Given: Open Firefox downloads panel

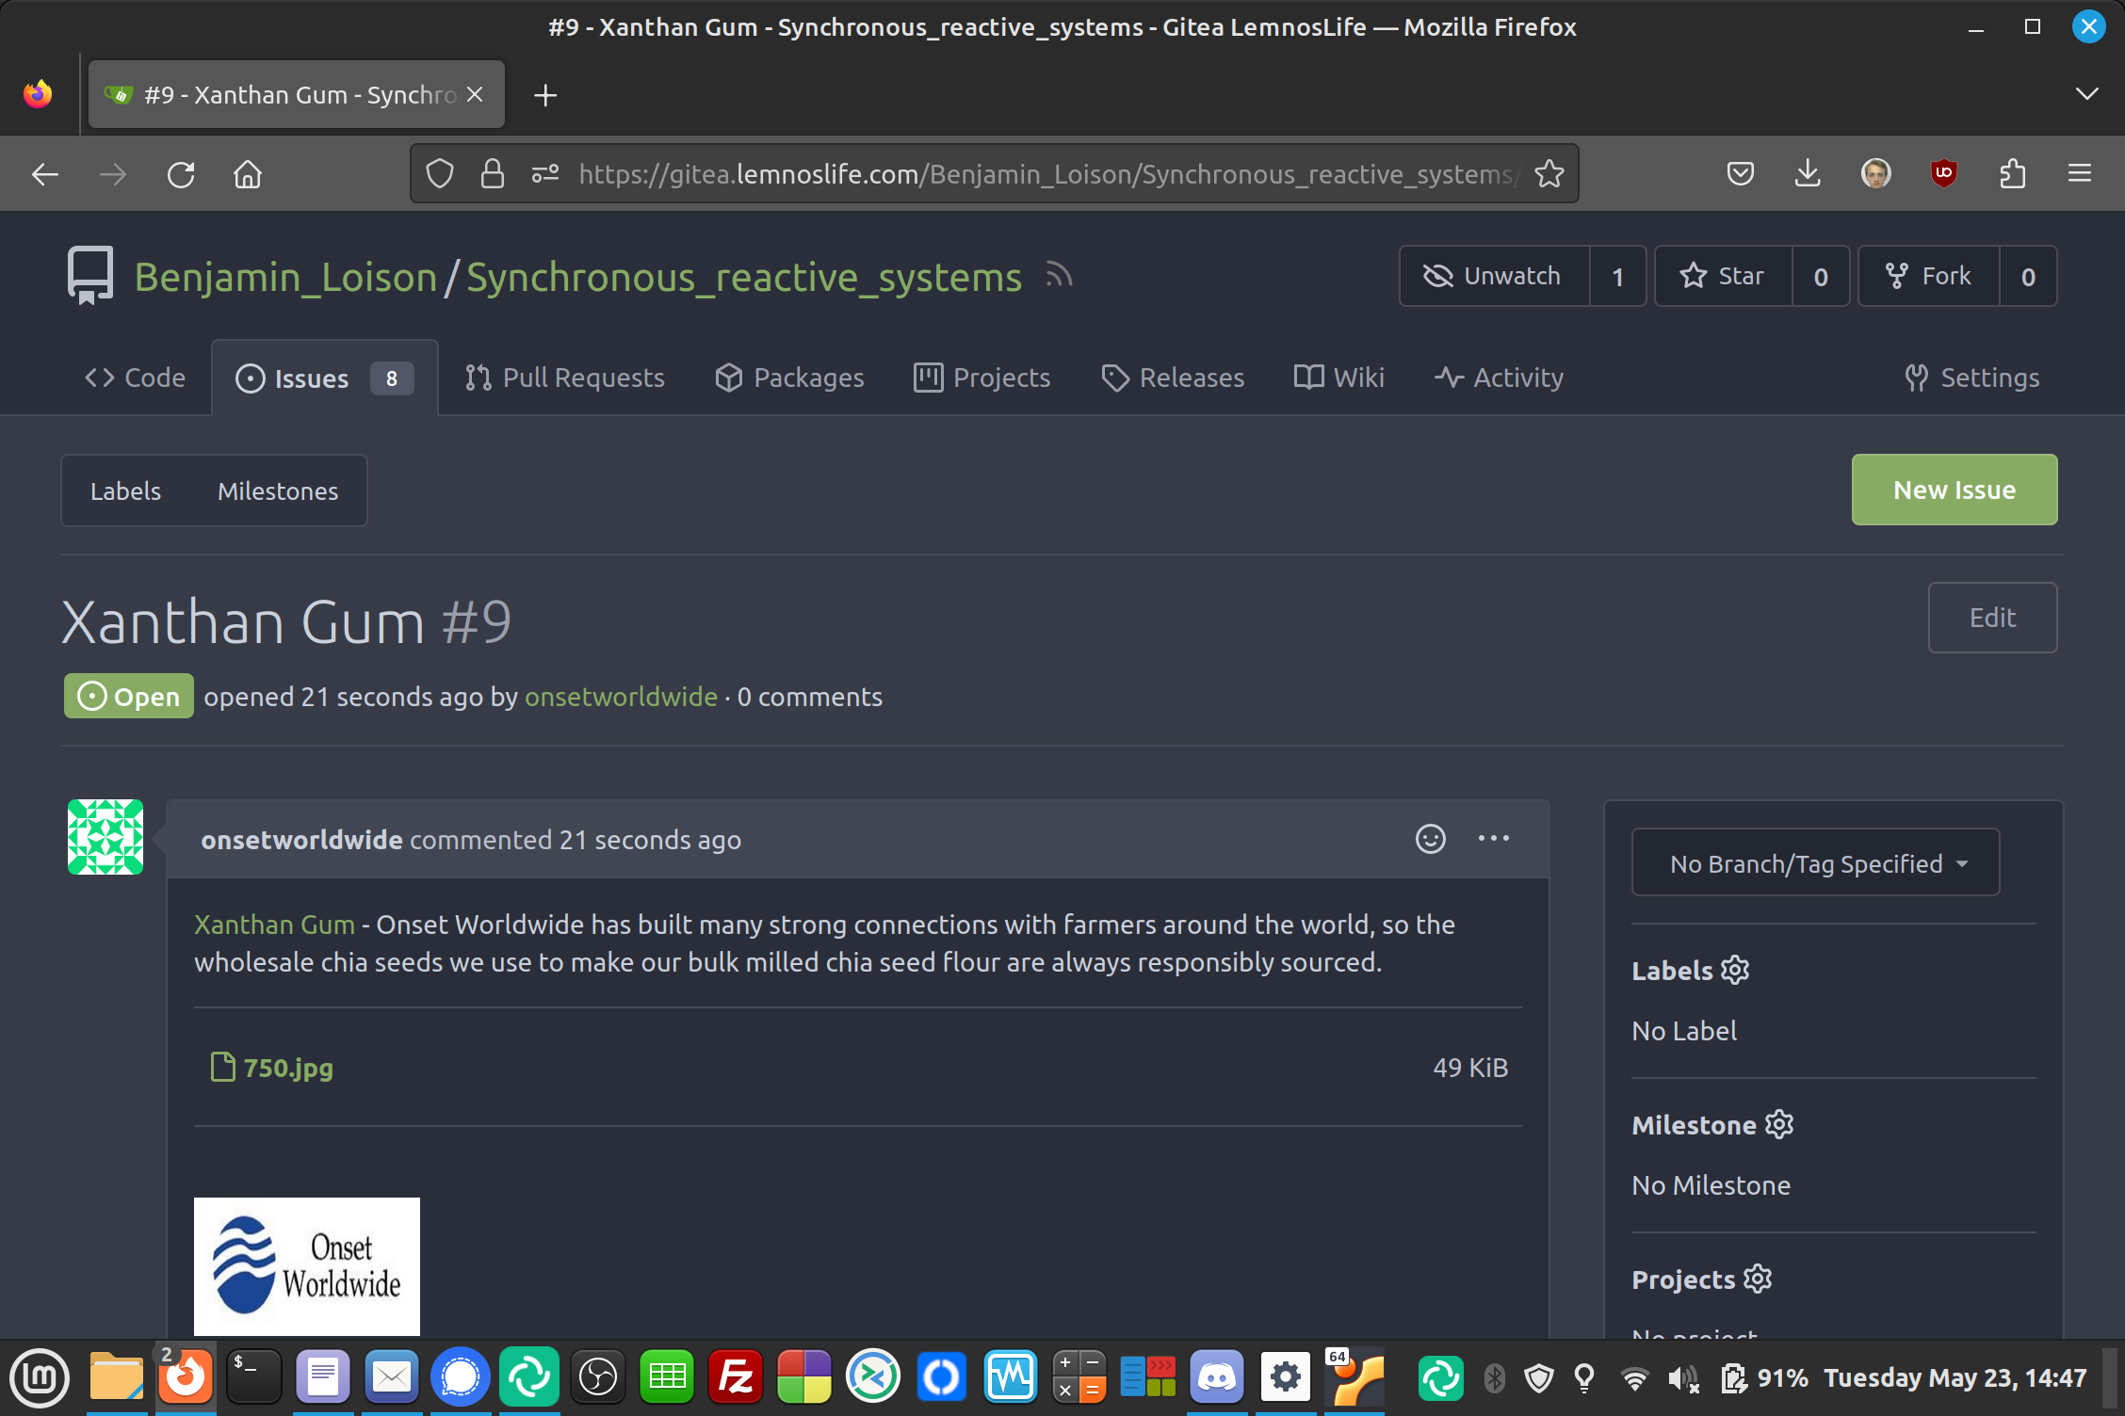Looking at the screenshot, I should tap(1808, 173).
